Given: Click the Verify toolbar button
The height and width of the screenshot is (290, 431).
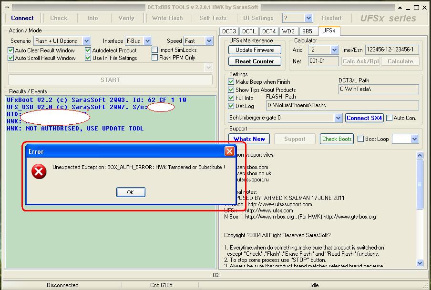Looking at the screenshot, I should pyautogui.click(x=126, y=18).
